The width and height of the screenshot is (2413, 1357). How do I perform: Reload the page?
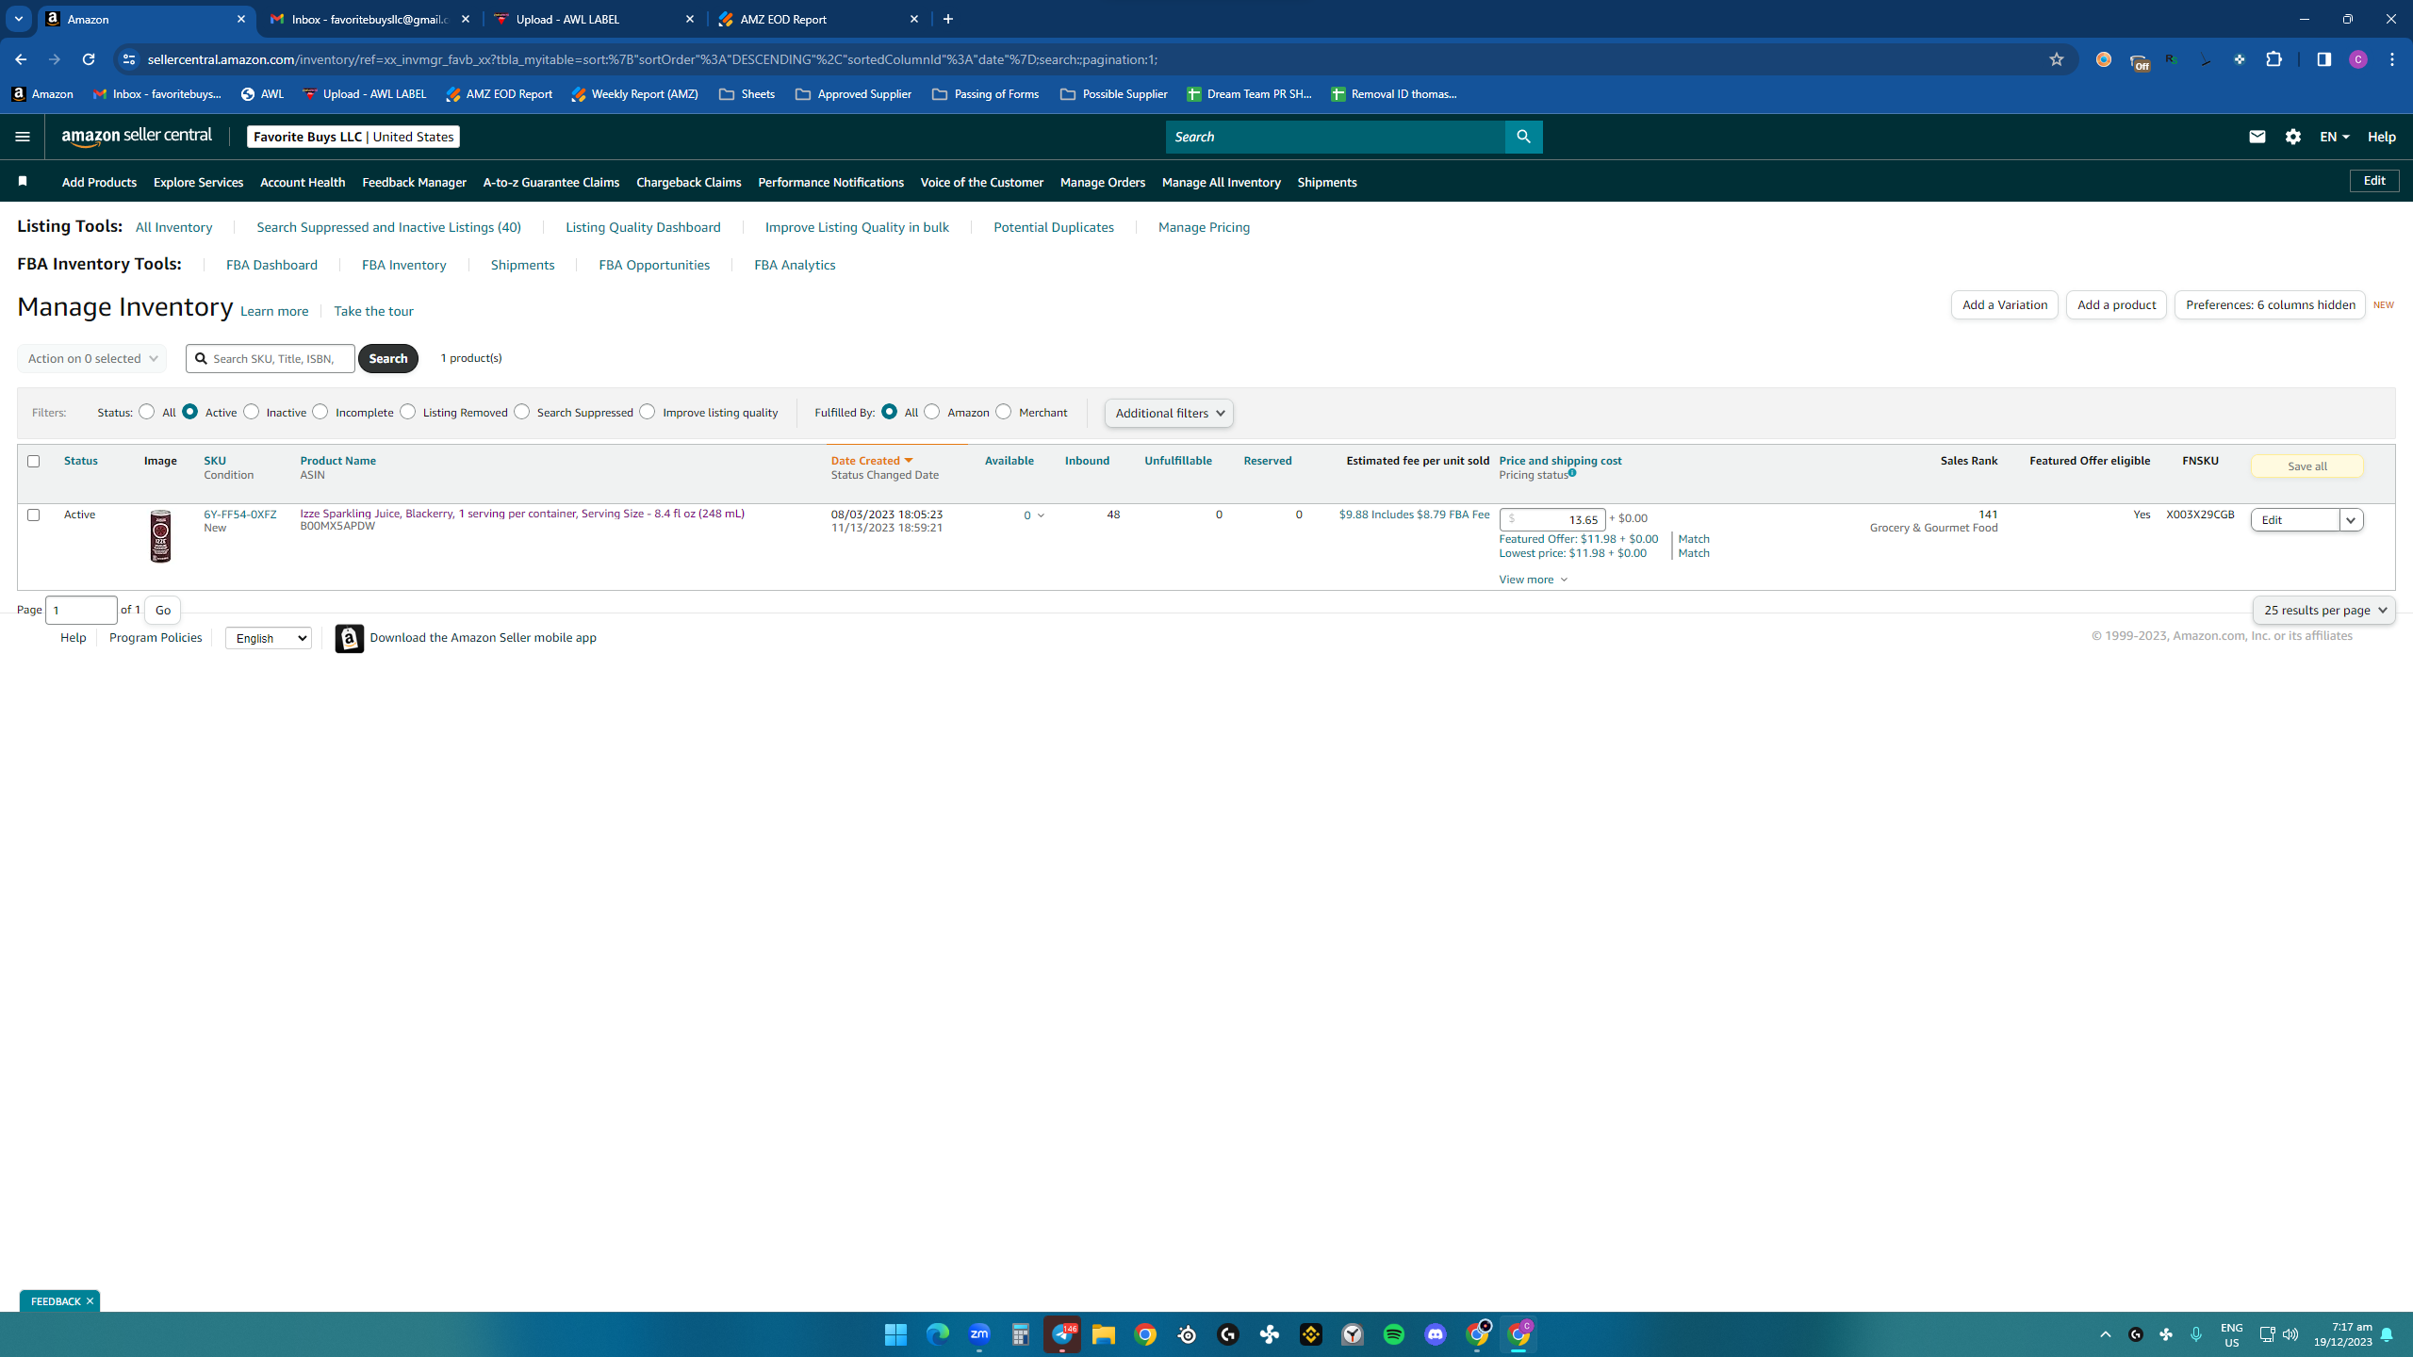pyautogui.click(x=89, y=59)
